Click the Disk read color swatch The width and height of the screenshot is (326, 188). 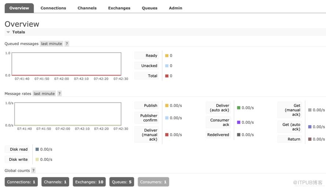click(x=37, y=149)
